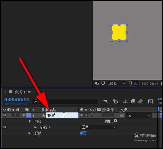Image resolution: width=163 pixels, height=149 pixels.
Task: Toggle motion blur box for layer 1
Action: click(104, 115)
